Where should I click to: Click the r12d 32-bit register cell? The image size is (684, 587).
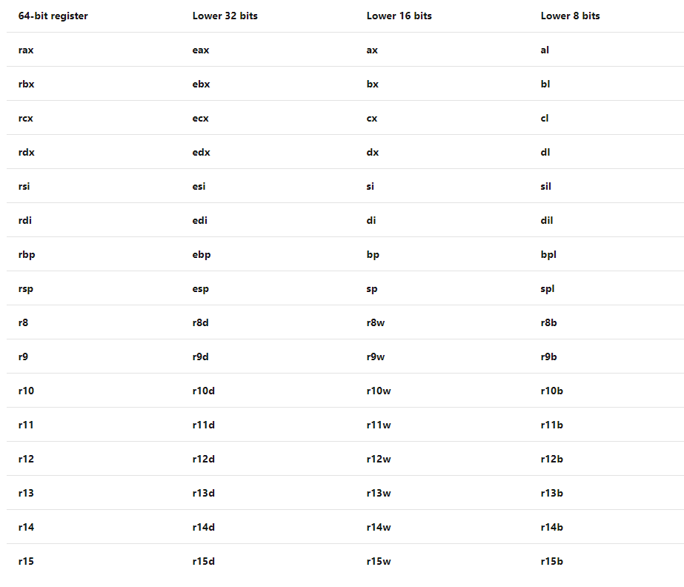click(204, 459)
